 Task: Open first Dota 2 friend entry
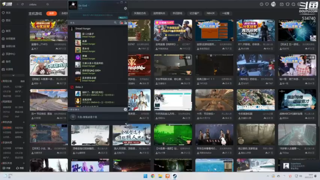coord(98,94)
